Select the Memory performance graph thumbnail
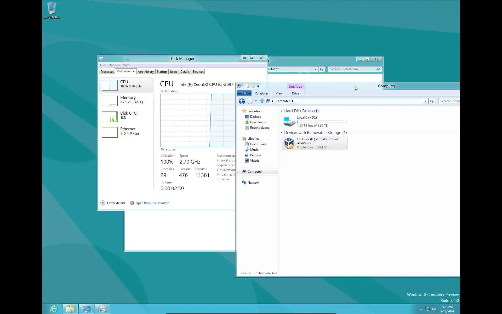This screenshot has width=502, height=314. point(110,101)
